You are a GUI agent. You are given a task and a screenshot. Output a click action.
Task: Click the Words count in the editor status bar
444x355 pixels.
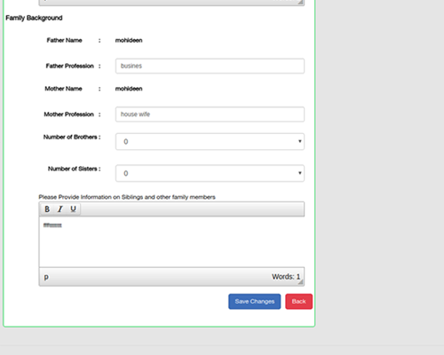[286, 277]
